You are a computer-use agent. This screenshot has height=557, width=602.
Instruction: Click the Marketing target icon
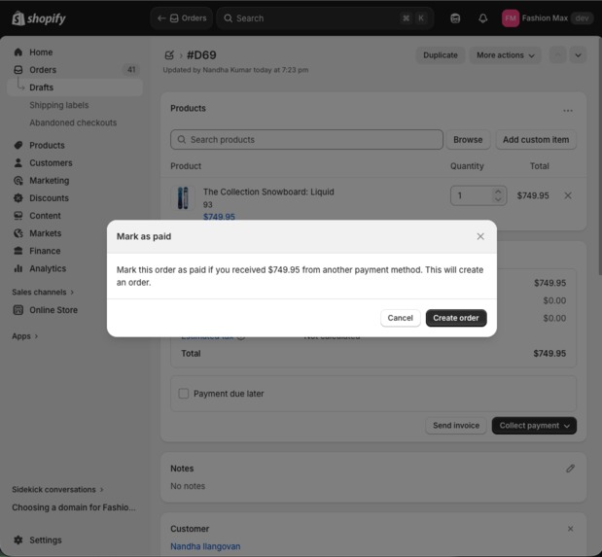[18, 181]
